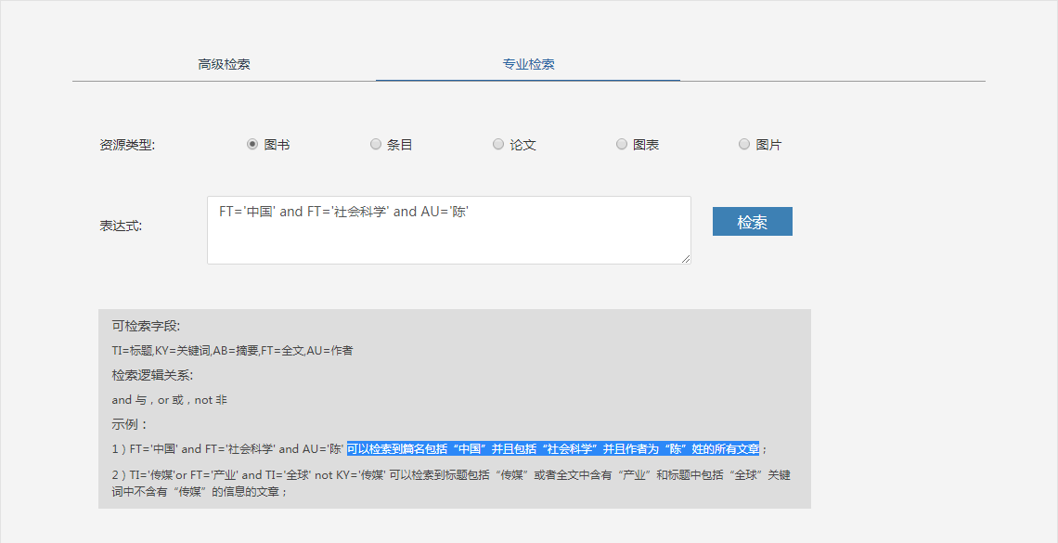Viewport: 1058px width, 543px height.
Task: Click example 1 expression FT='中国' in help box
Action: pyautogui.click(x=227, y=448)
